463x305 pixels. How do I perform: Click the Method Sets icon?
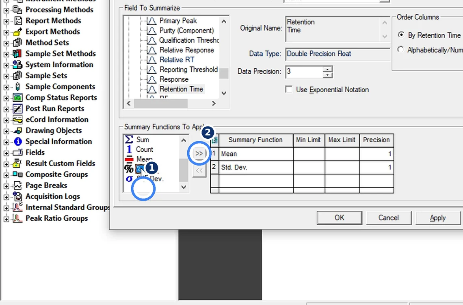tap(18, 43)
